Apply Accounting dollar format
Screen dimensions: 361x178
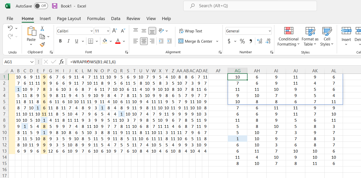229,41
